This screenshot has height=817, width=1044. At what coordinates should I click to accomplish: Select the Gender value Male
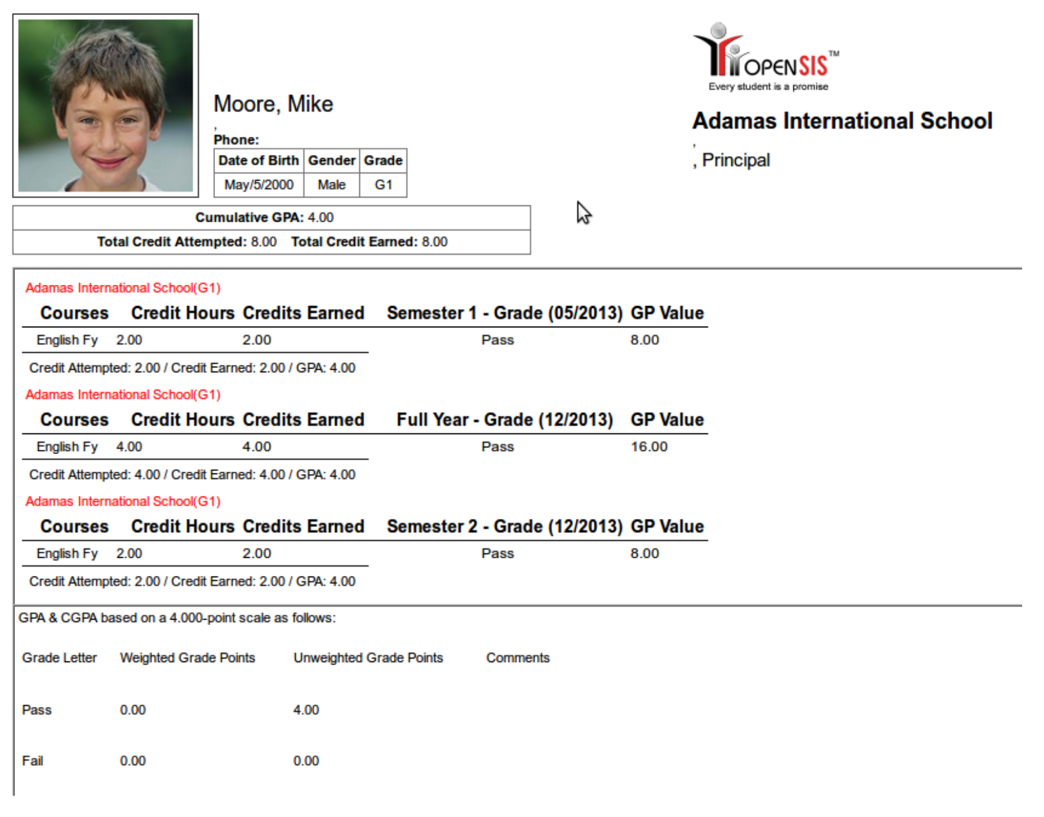(331, 185)
